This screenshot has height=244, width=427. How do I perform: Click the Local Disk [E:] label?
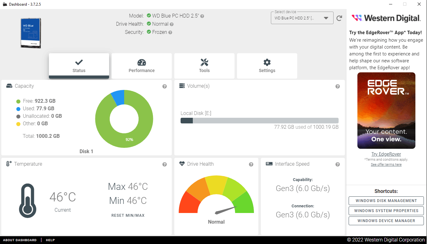point(196,113)
